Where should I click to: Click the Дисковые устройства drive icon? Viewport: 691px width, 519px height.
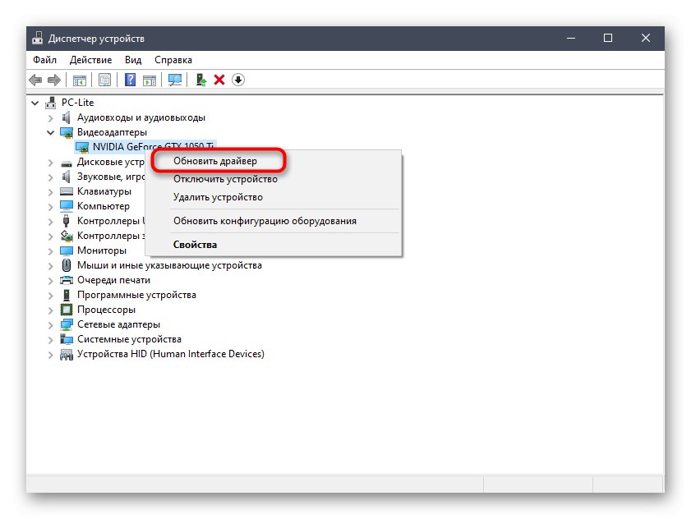click(x=67, y=163)
